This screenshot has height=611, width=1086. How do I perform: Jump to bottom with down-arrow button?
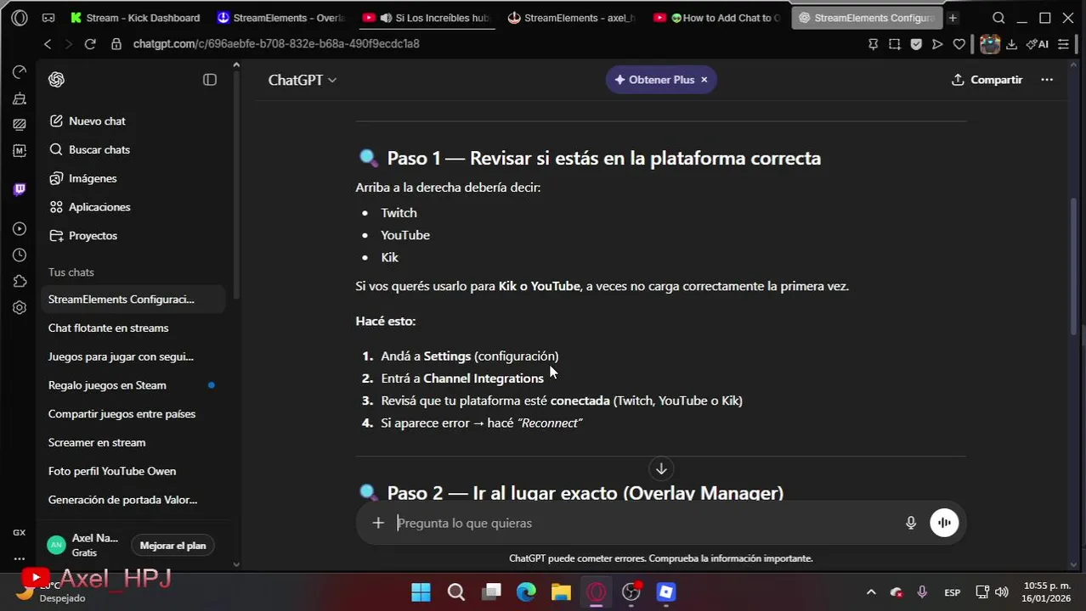(661, 468)
